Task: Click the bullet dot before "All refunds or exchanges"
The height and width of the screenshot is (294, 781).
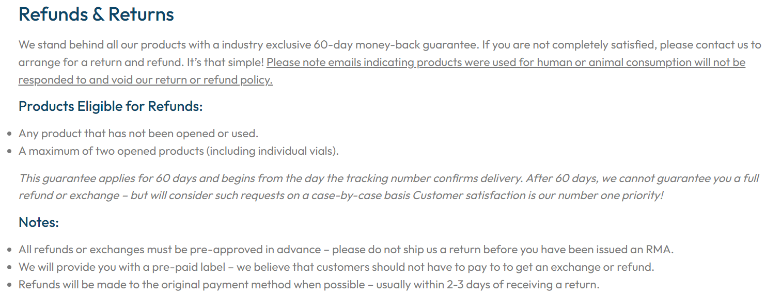Action: tap(10, 250)
